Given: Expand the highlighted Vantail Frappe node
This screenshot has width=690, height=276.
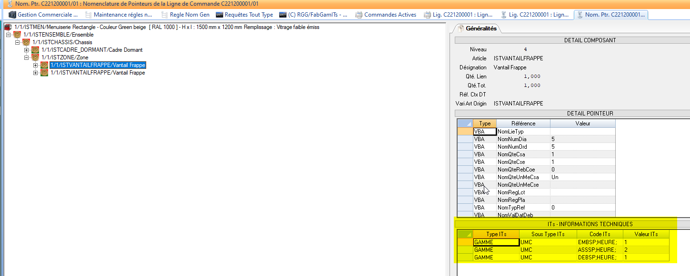Looking at the screenshot, I should click(36, 65).
